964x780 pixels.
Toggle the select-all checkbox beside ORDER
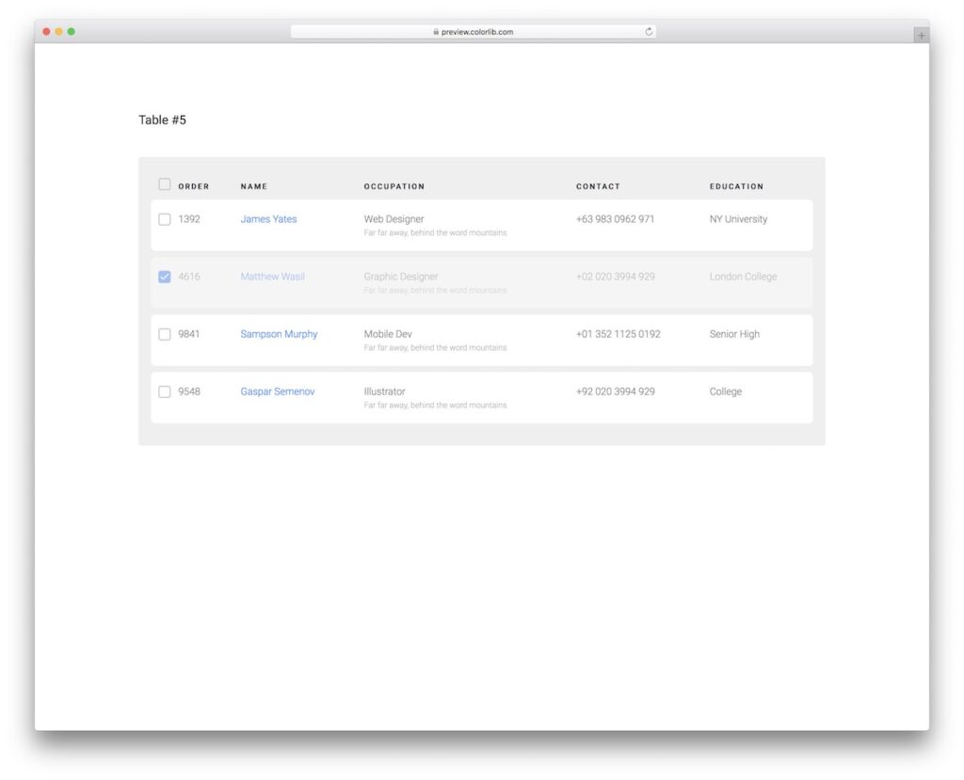[164, 184]
